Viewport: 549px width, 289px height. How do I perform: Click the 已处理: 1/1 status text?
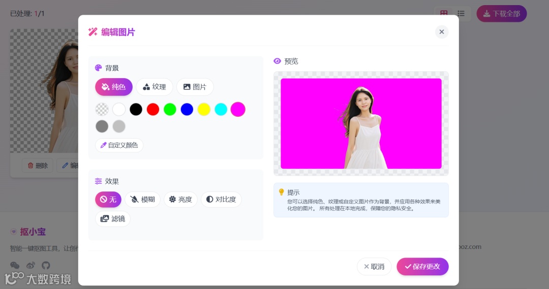pyautogui.click(x=27, y=14)
